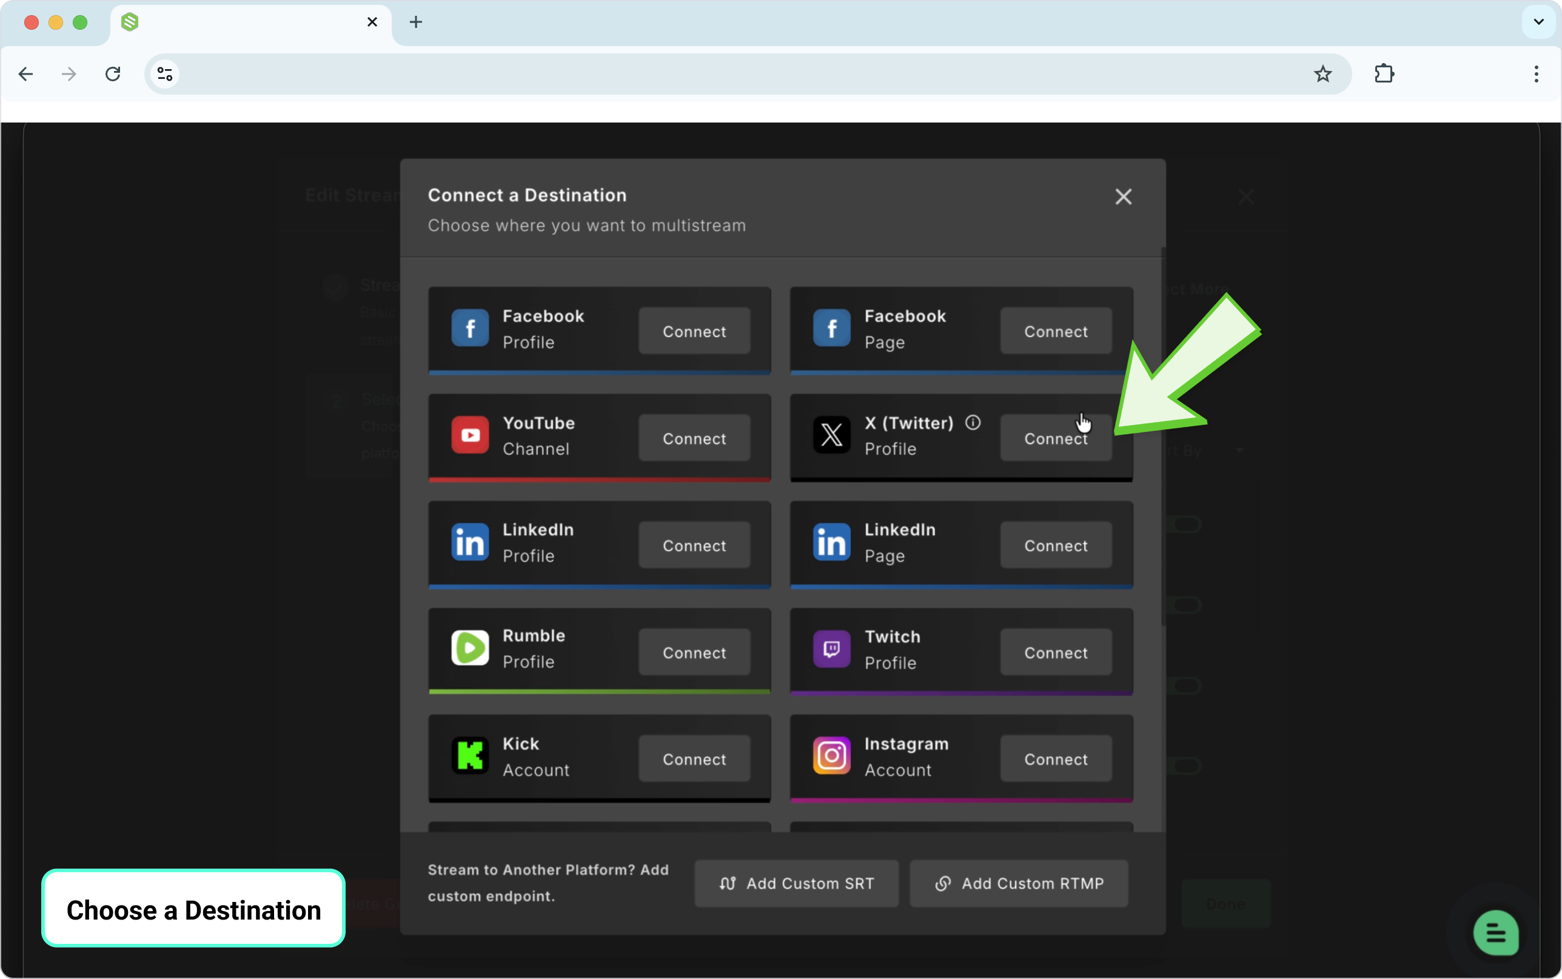Click the X (Twitter) logo icon
Image resolution: width=1562 pixels, height=979 pixels.
pos(831,435)
